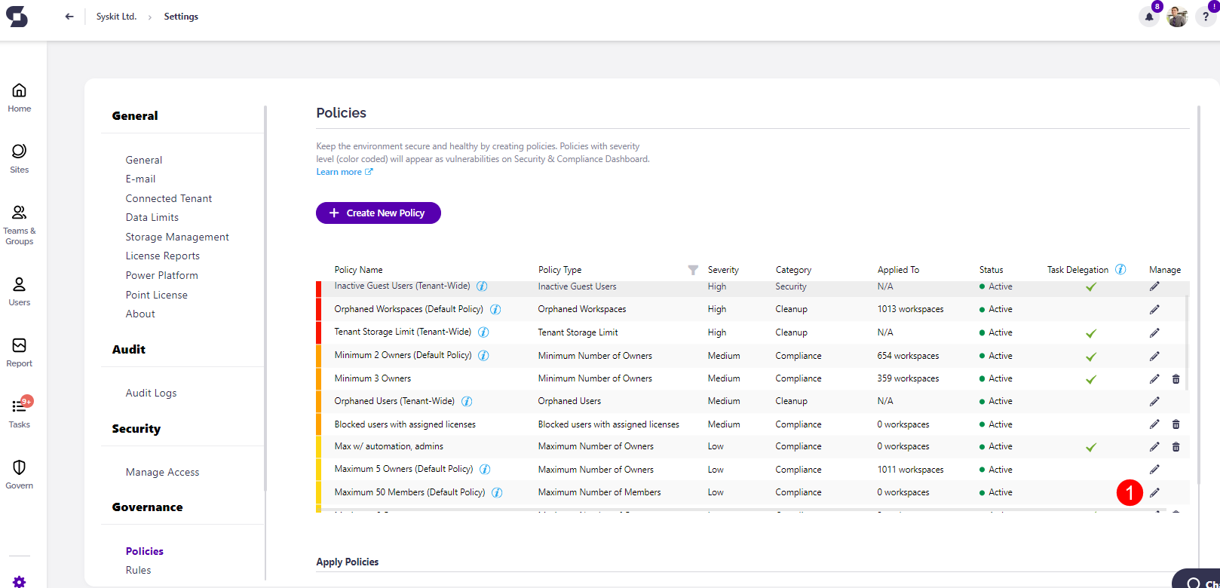The height and width of the screenshot is (588, 1220).
Task: Edit the Maximum 50 Members policy
Action: pyautogui.click(x=1154, y=492)
